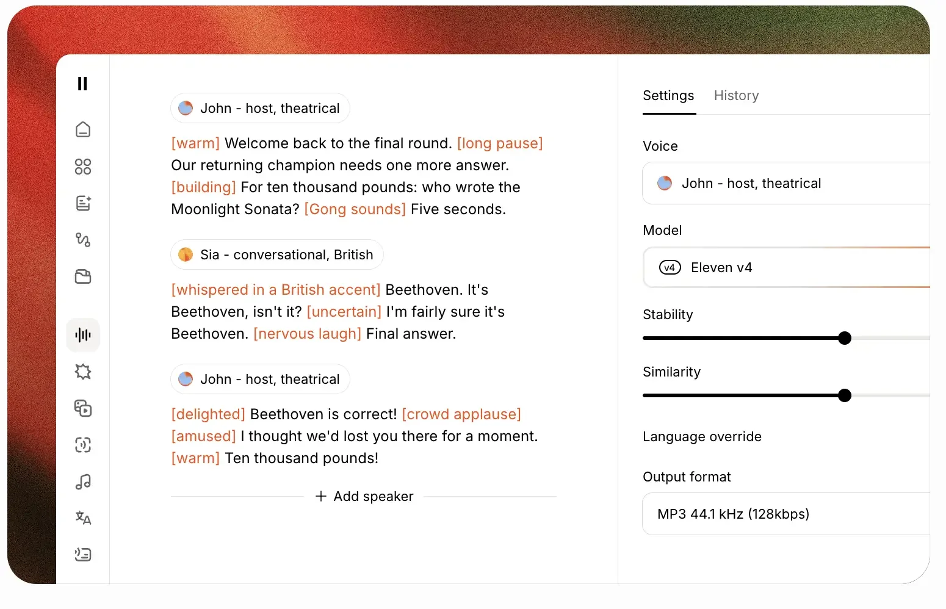Open the video dubbing play icon
The height and width of the screenshot is (609, 946).
click(83, 408)
